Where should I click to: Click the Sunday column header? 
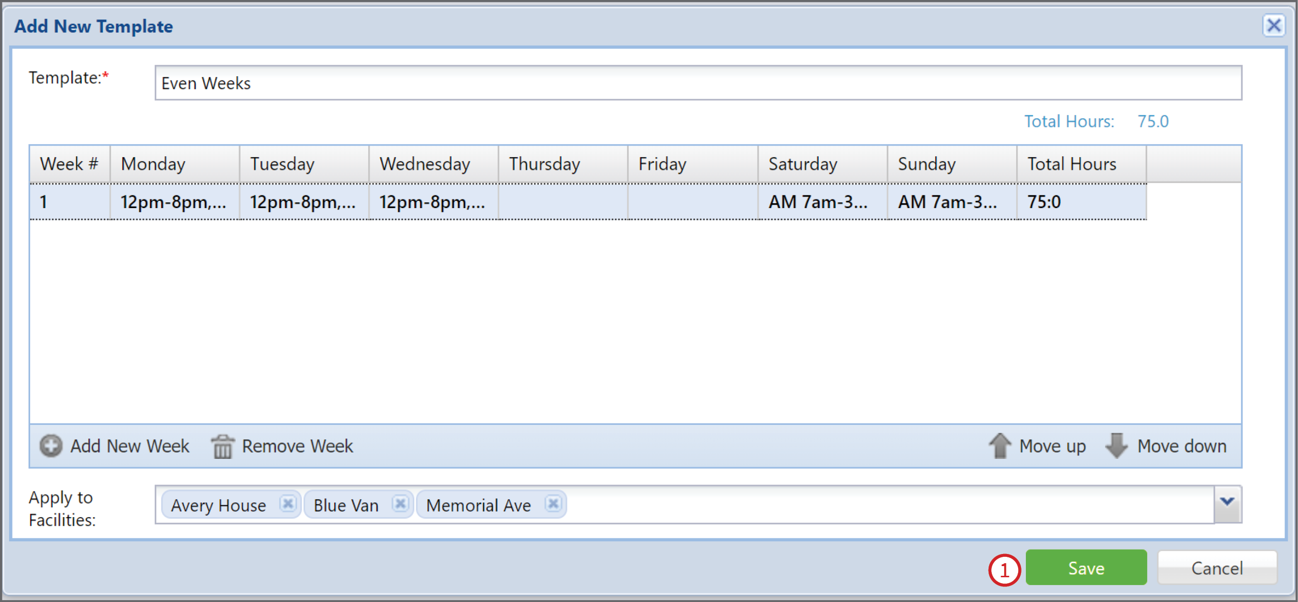coord(952,164)
